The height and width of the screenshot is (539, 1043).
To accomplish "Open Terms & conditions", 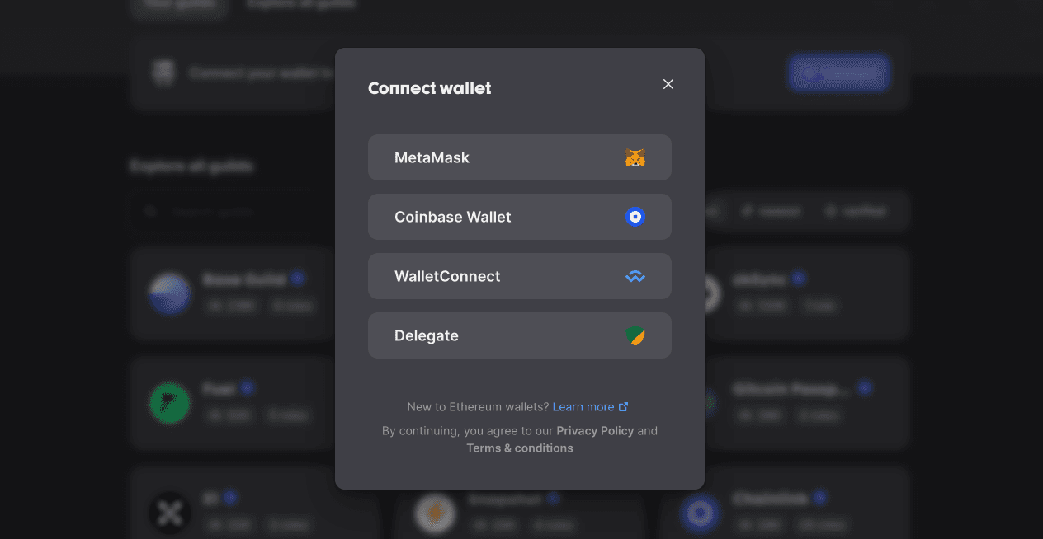I will click(x=520, y=448).
